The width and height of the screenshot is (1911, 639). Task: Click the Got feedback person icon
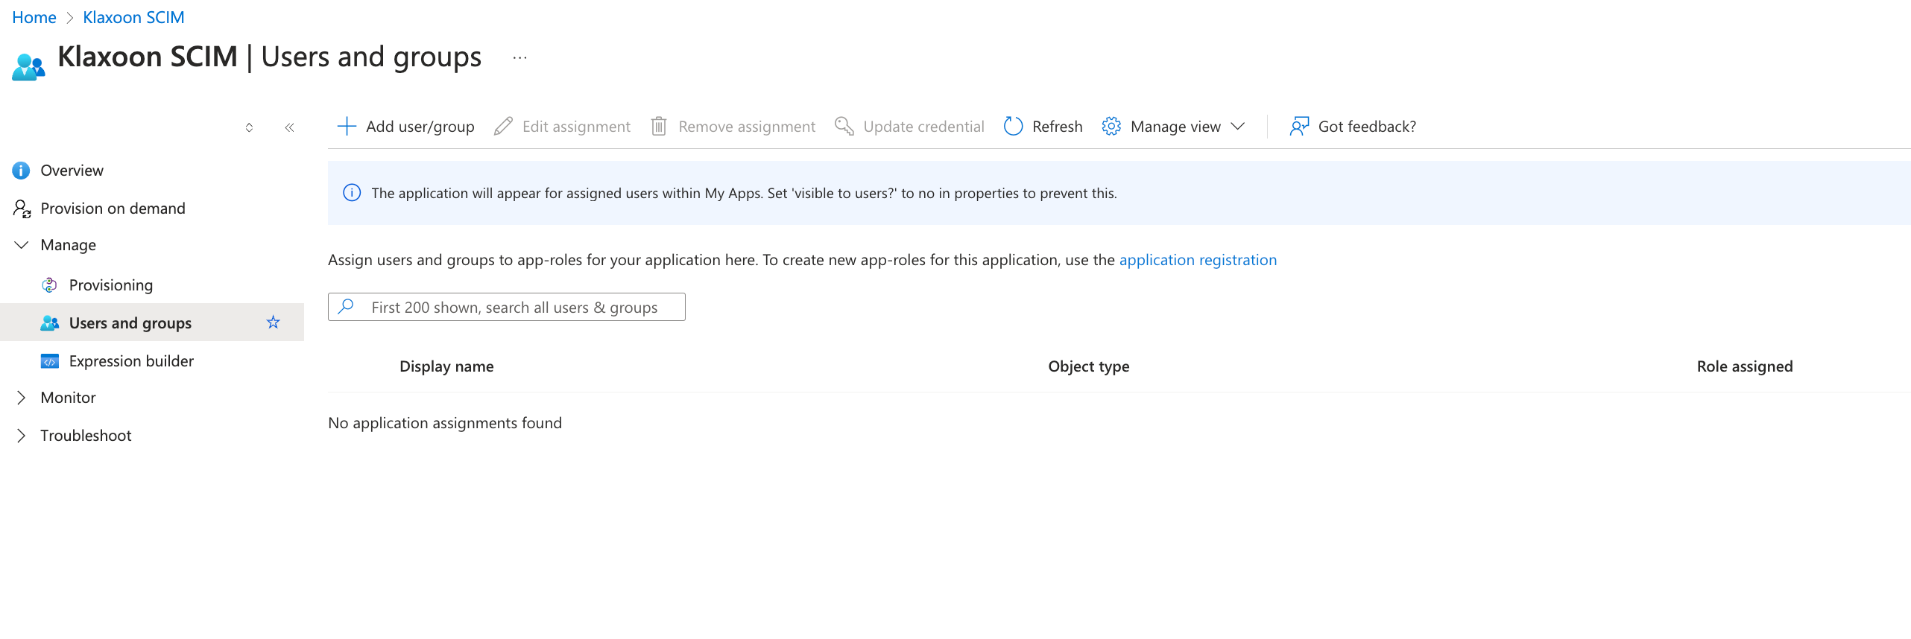1299,127
